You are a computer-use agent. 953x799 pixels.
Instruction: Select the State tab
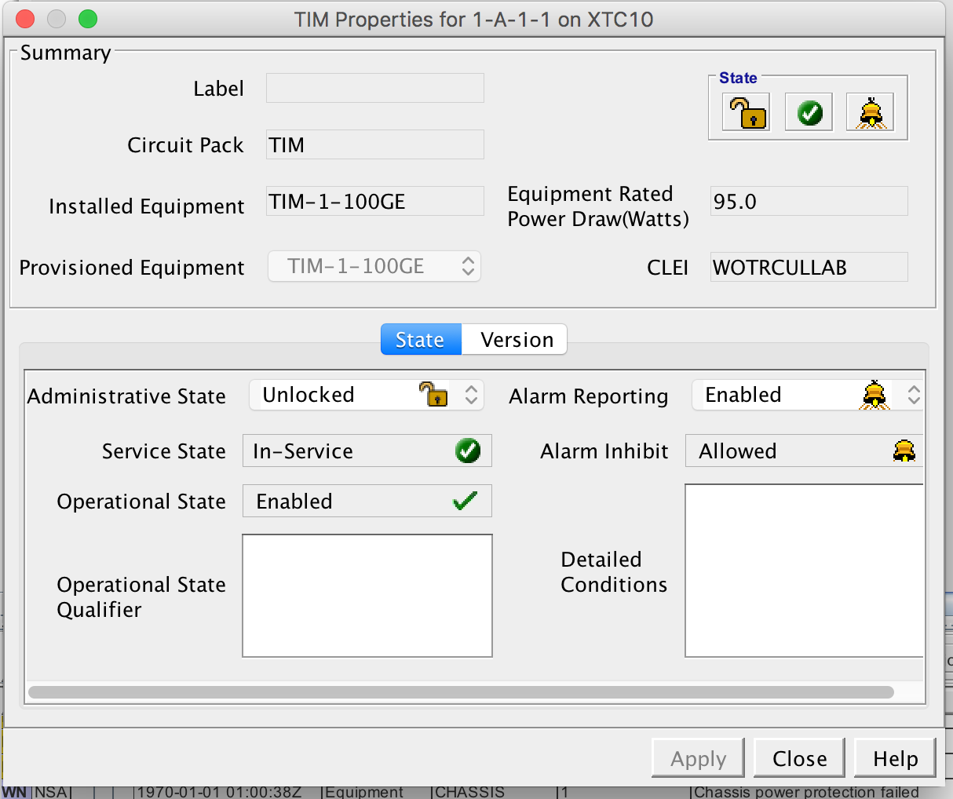point(421,339)
